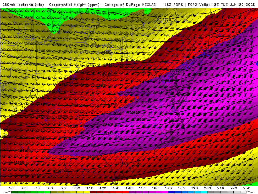This screenshot has width=258, height=194.
Task: Click the 150 value on the color scale
Action: pos(142,188)
